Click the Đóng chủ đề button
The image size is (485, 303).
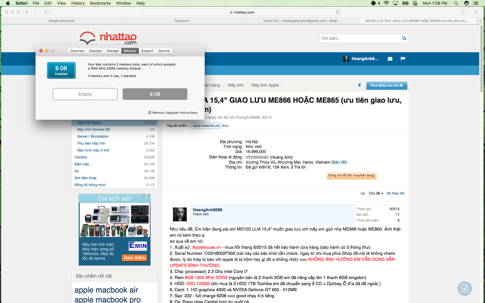point(351,175)
